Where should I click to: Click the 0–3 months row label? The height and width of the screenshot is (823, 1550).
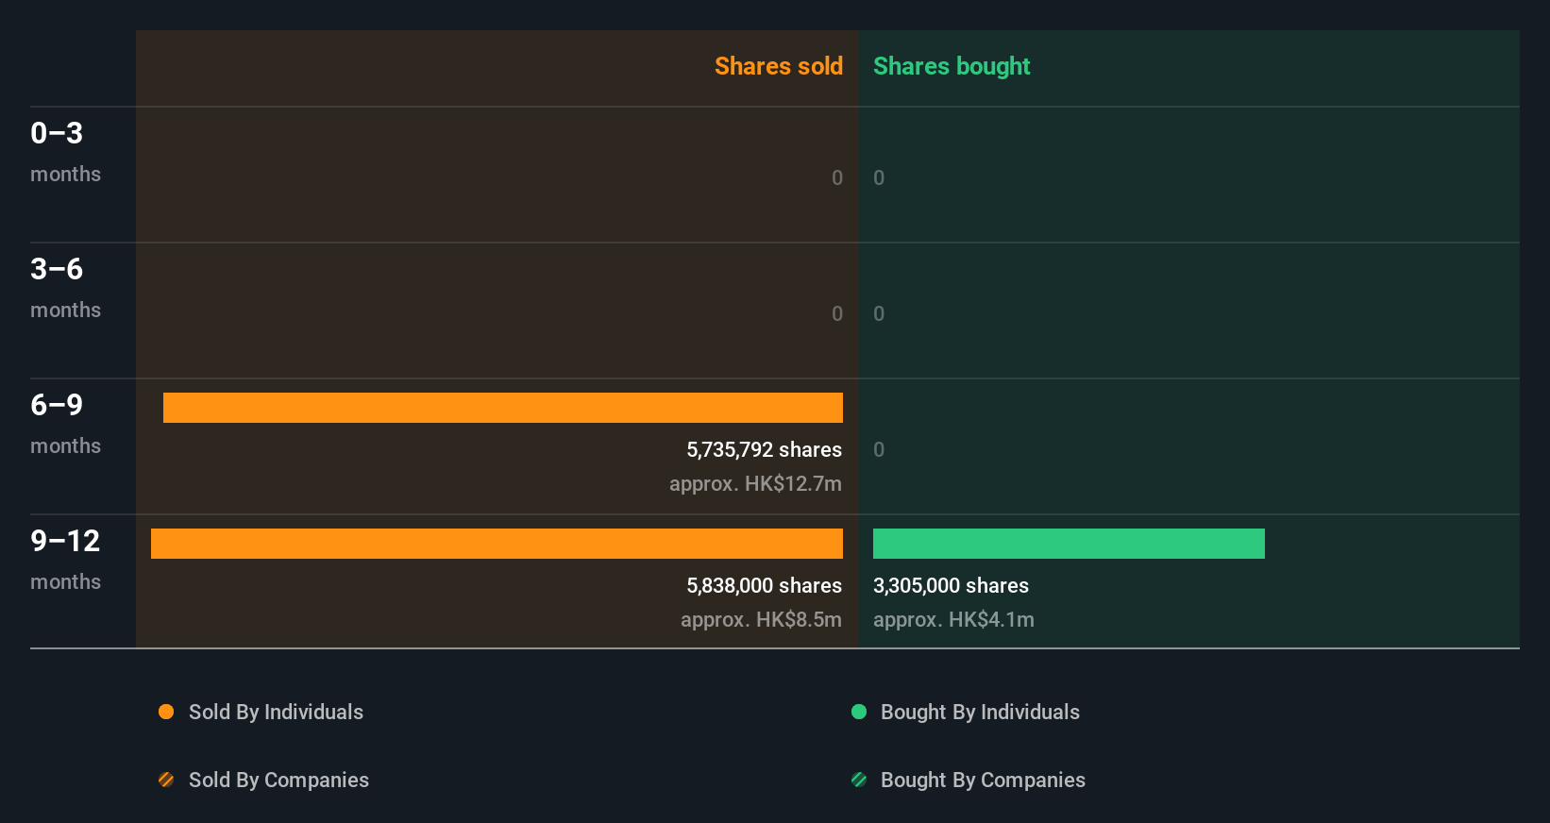pyautogui.click(x=65, y=152)
